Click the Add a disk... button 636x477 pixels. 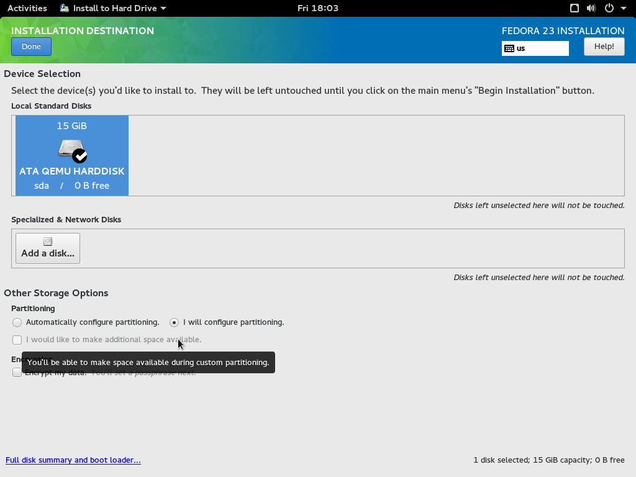pos(48,248)
